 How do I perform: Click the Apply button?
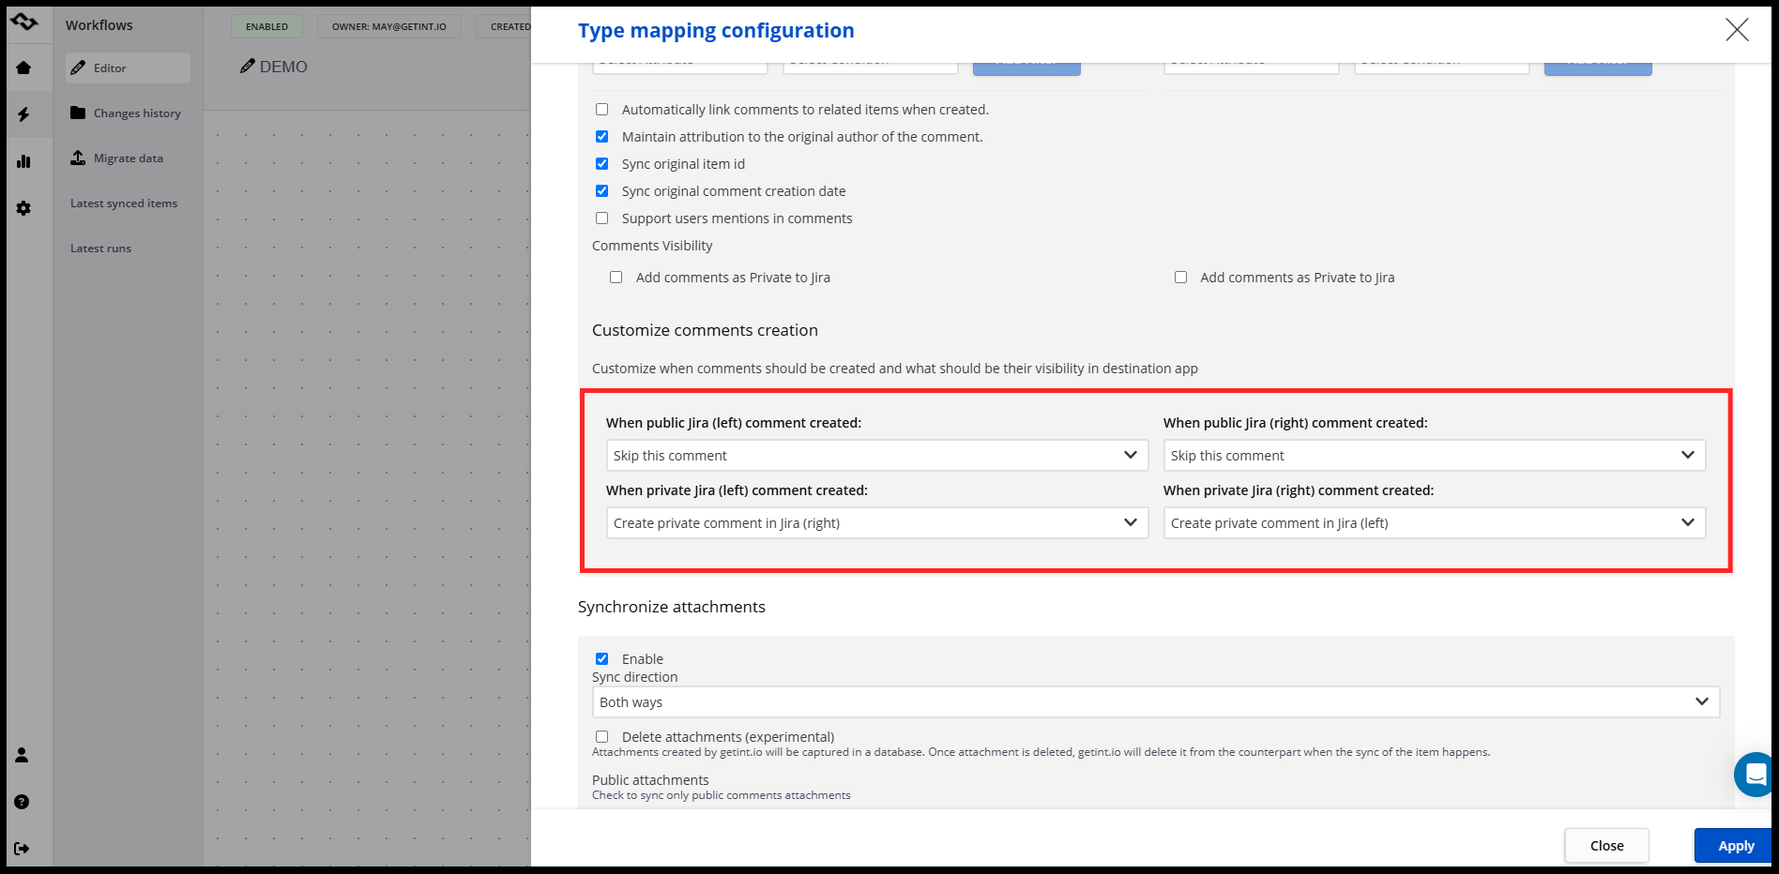(x=1735, y=846)
